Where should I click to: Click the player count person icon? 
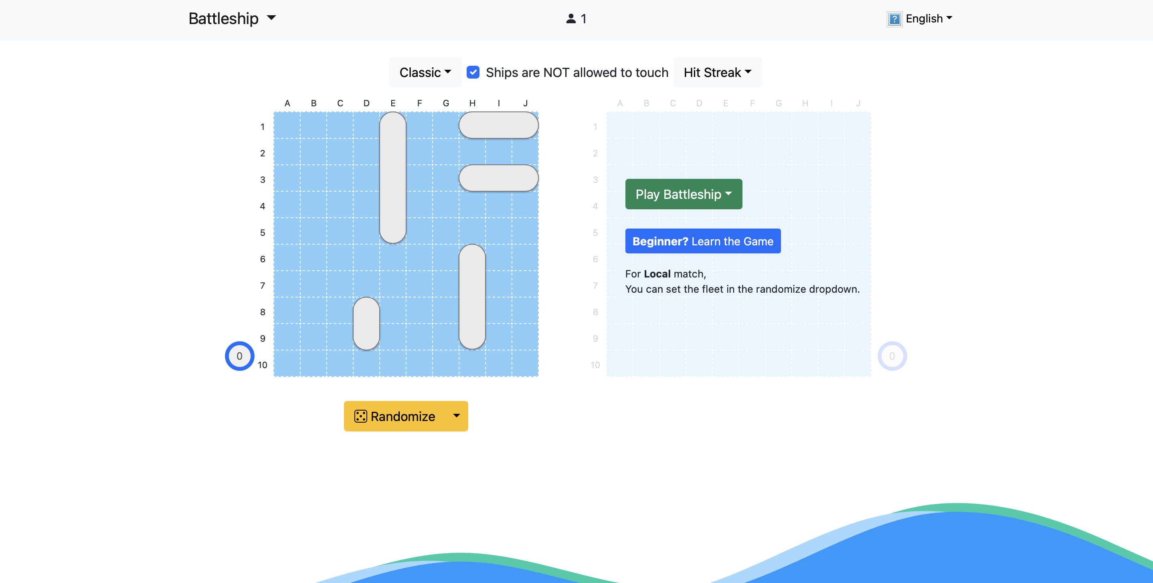570,18
